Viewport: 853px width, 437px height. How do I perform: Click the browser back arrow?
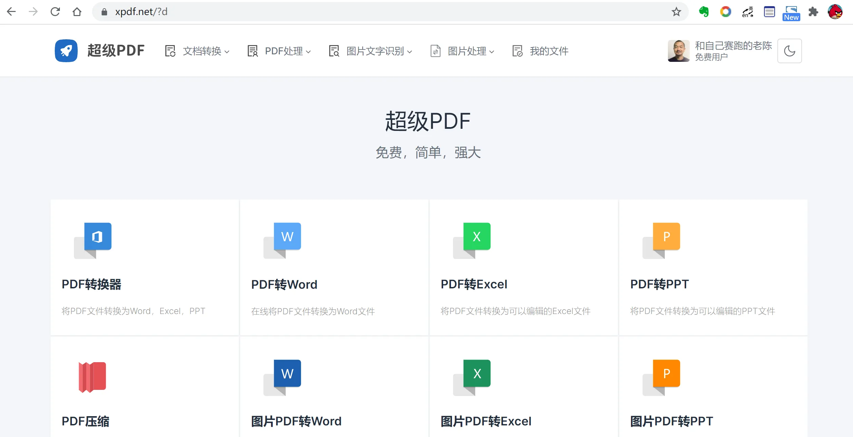(11, 12)
